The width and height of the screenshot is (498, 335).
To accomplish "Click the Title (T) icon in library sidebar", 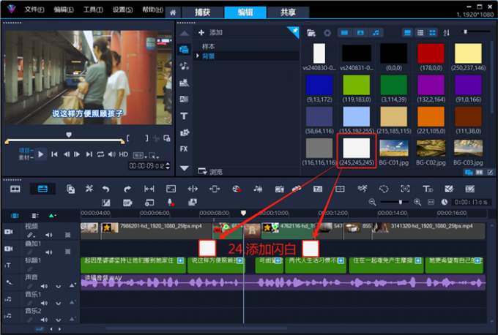I will click(184, 116).
